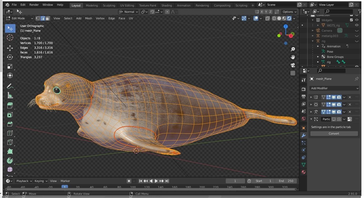364x198 pixels.
Task: Activate the Rotate tool
Action: (x=10, y=57)
